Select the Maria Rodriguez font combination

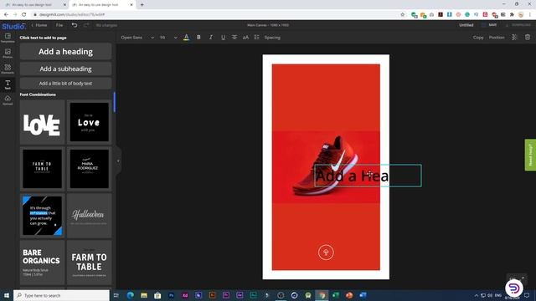pyautogui.click(x=90, y=169)
